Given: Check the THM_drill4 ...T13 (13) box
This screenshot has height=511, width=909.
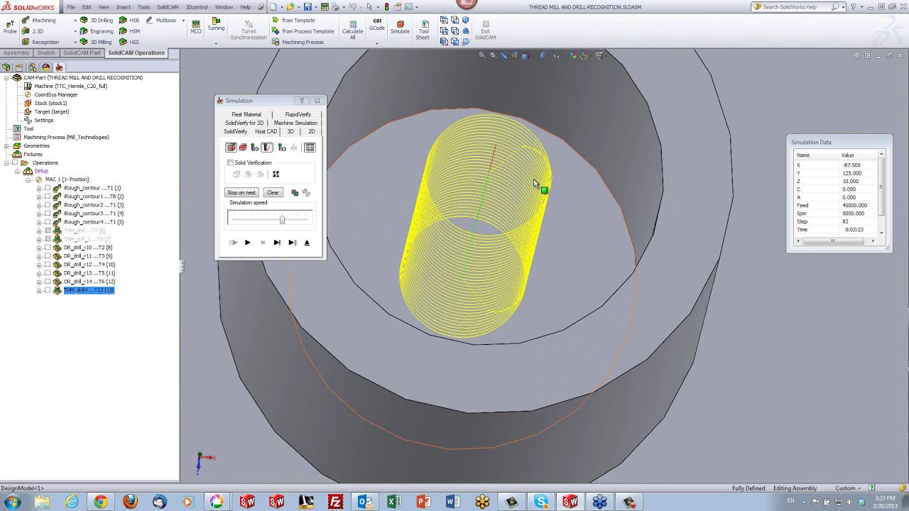Looking at the screenshot, I should (x=48, y=290).
